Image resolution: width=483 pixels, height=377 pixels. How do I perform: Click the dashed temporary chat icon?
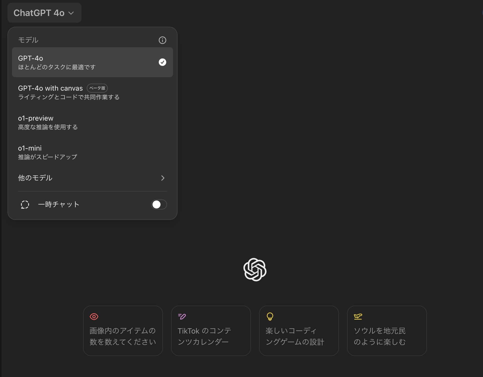point(25,204)
